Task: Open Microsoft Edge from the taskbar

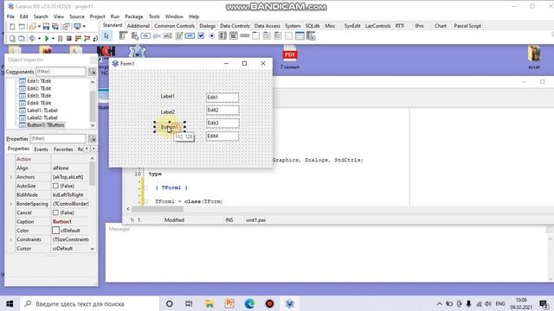Action: [x=249, y=303]
